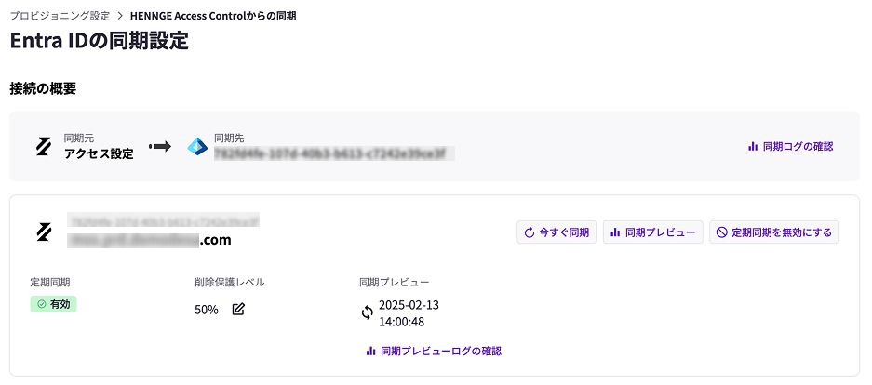Click the HENNGE logo in tenant card
The width and height of the screenshot is (872, 385).
pyautogui.click(x=44, y=232)
